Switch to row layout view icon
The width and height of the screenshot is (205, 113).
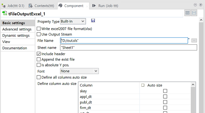pos(194,13)
